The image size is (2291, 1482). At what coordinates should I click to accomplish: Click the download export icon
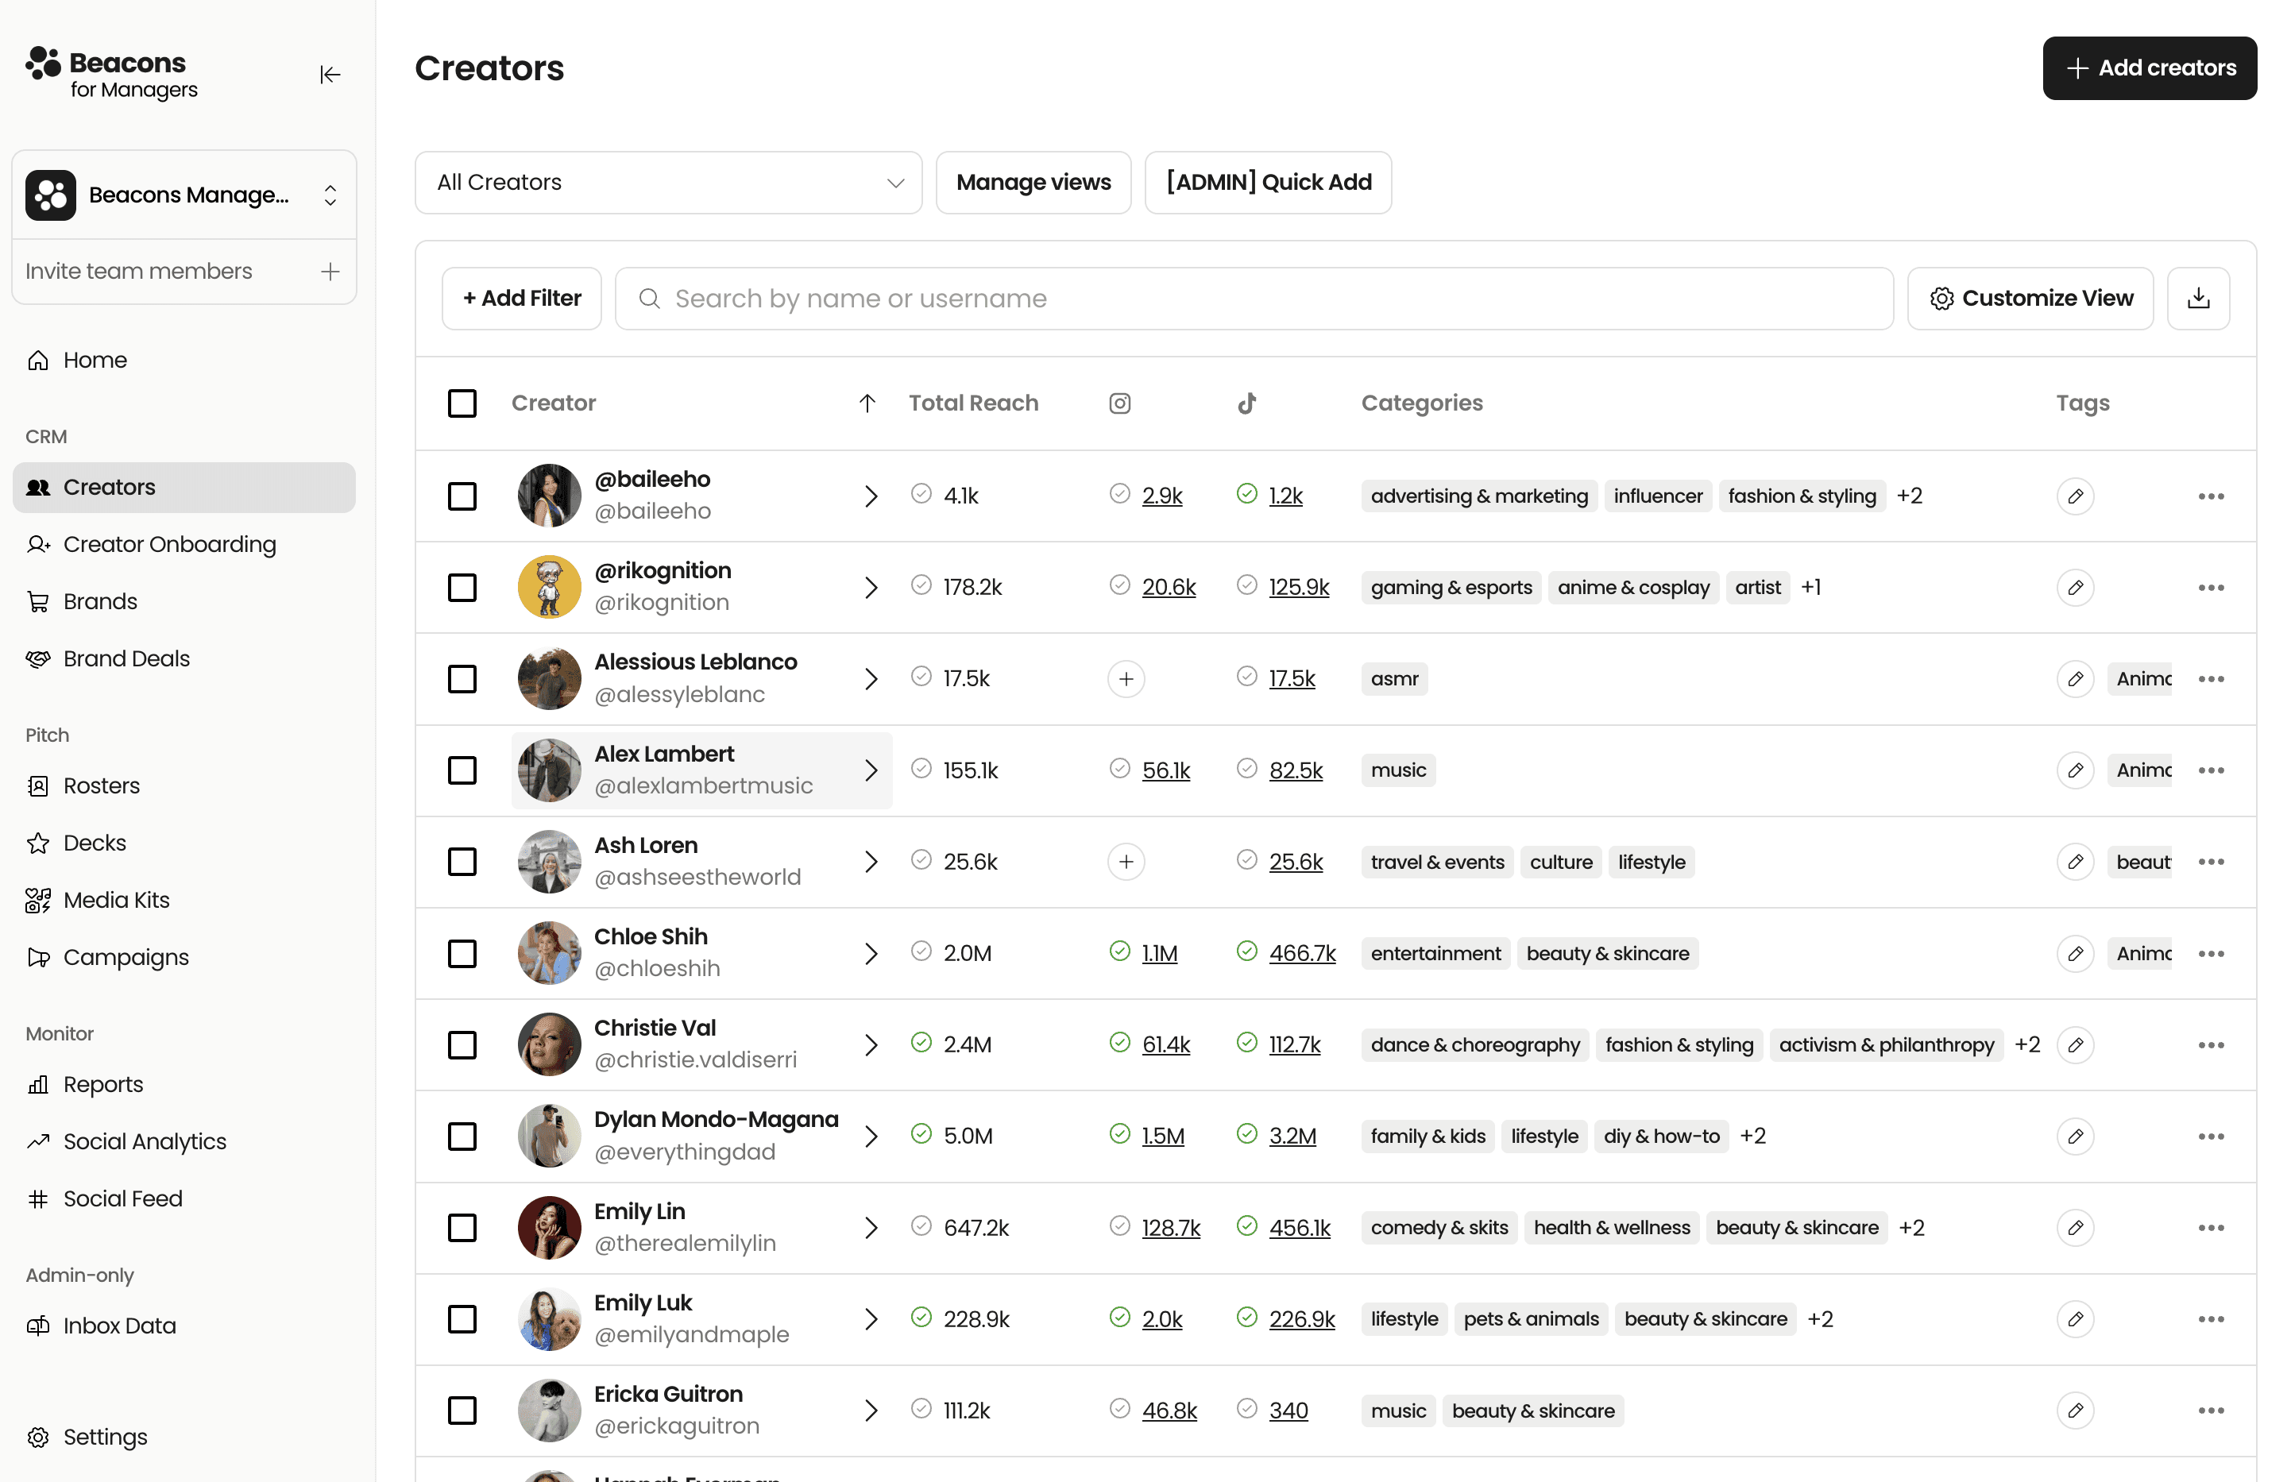[x=2197, y=299]
